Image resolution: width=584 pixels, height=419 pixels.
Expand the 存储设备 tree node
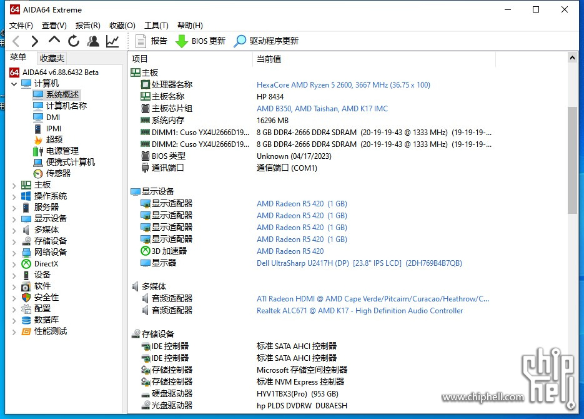[14, 241]
